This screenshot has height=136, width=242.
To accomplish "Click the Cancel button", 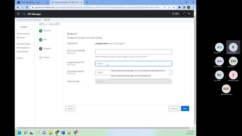I will click(x=70, y=108).
